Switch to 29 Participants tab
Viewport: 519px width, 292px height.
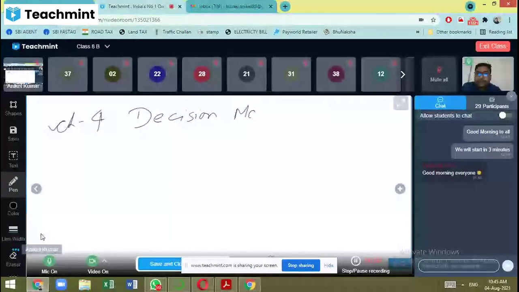[x=491, y=103]
